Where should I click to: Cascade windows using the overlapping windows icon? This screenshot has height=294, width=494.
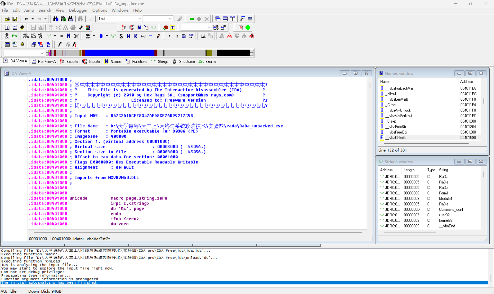(218, 19)
